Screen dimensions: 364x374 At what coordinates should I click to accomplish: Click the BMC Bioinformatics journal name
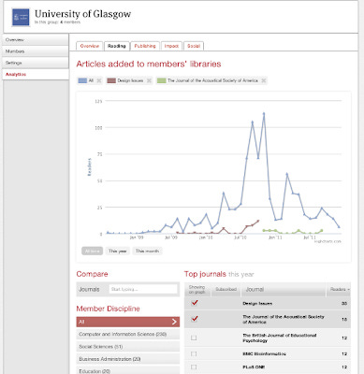coord(264,354)
